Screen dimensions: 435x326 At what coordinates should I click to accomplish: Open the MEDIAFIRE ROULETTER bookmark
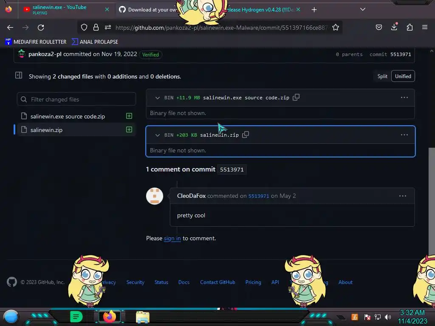tap(36, 42)
